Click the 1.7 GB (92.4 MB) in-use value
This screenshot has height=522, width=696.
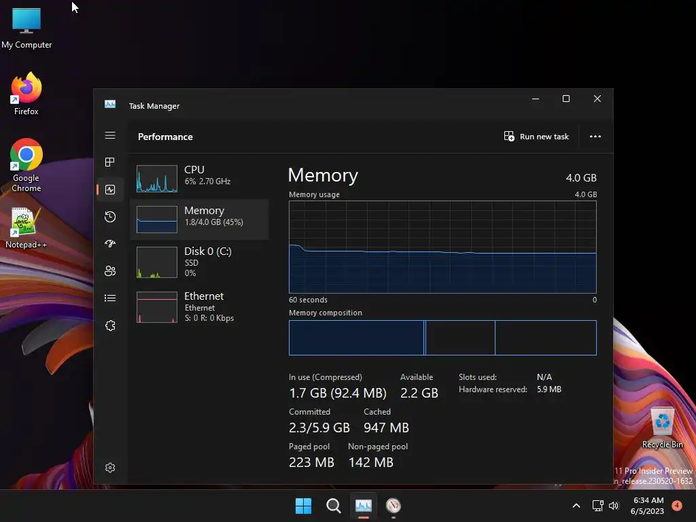click(x=338, y=393)
